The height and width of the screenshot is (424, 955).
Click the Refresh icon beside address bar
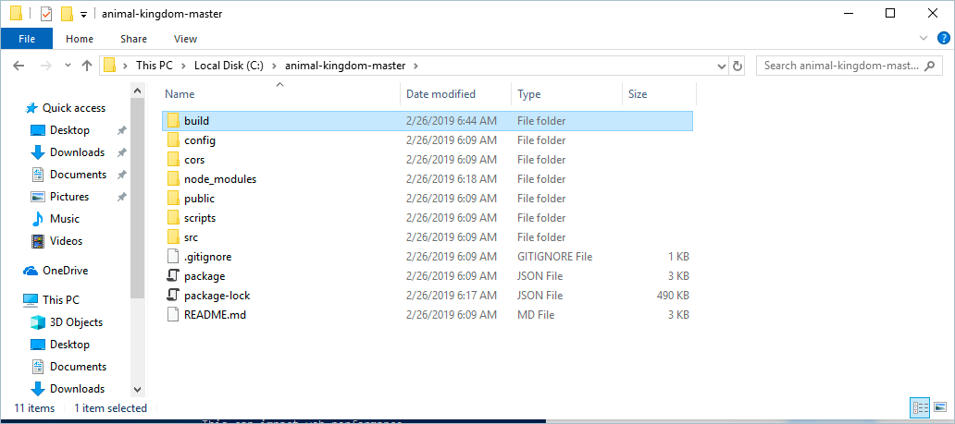[738, 66]
